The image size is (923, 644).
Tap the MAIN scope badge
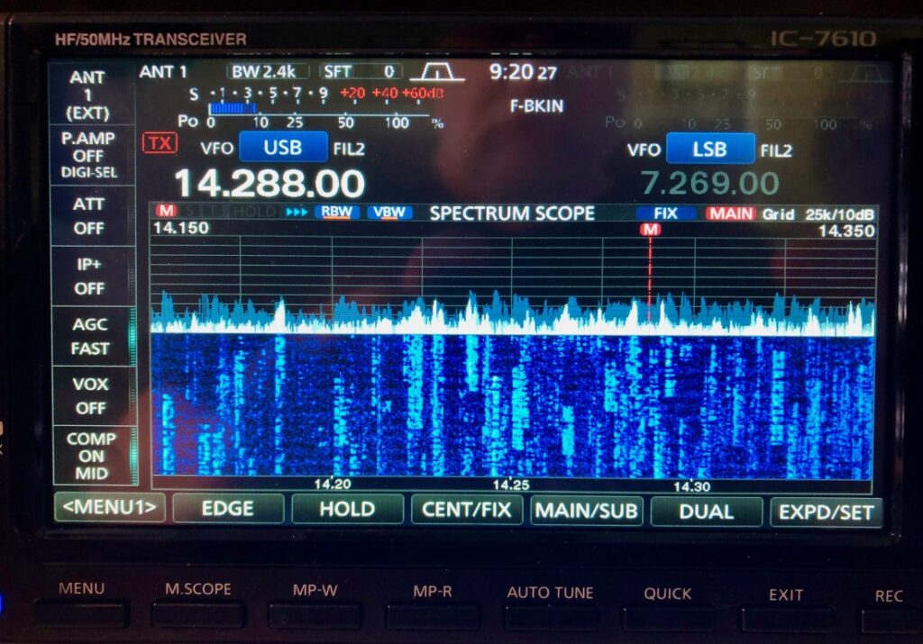pos(731,213)
